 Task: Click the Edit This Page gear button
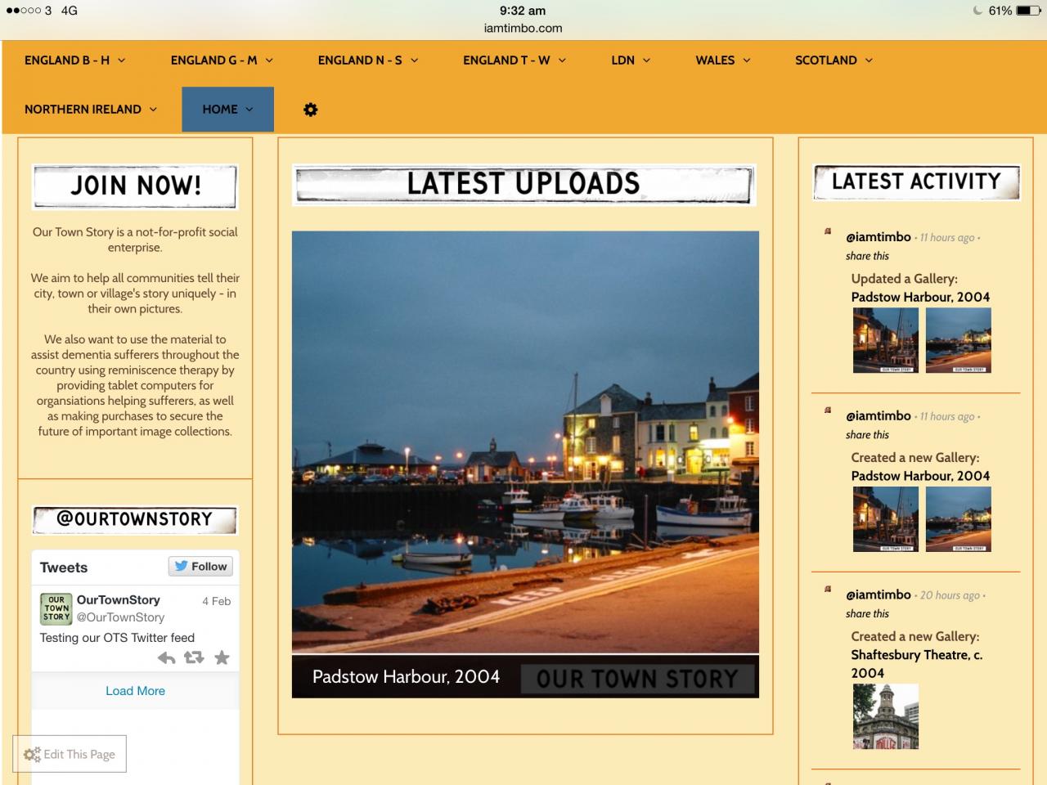(x=70, y=754)
